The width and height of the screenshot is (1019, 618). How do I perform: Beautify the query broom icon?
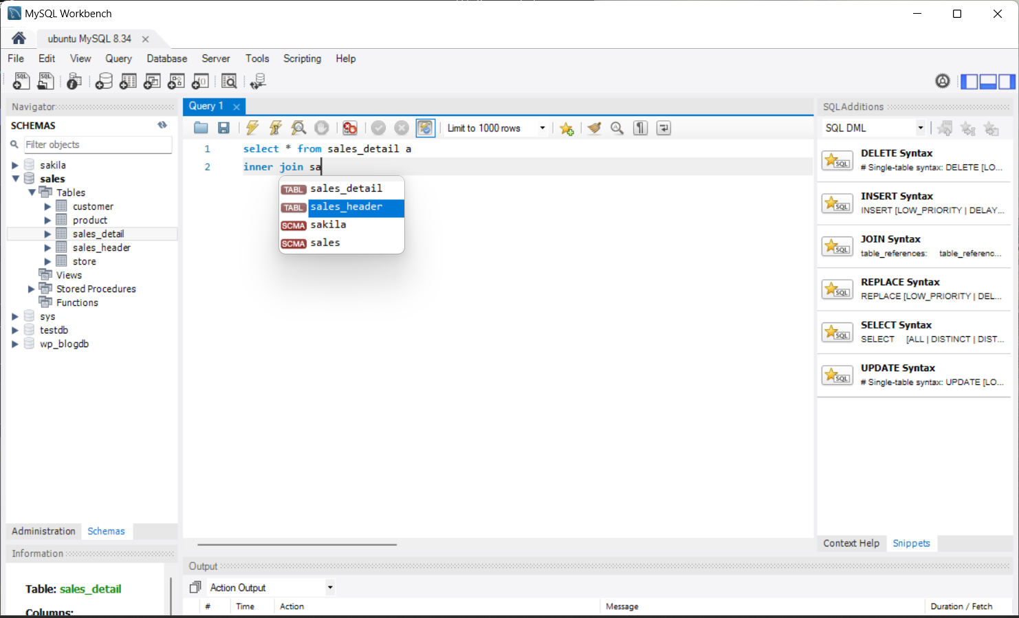[594, 128]
